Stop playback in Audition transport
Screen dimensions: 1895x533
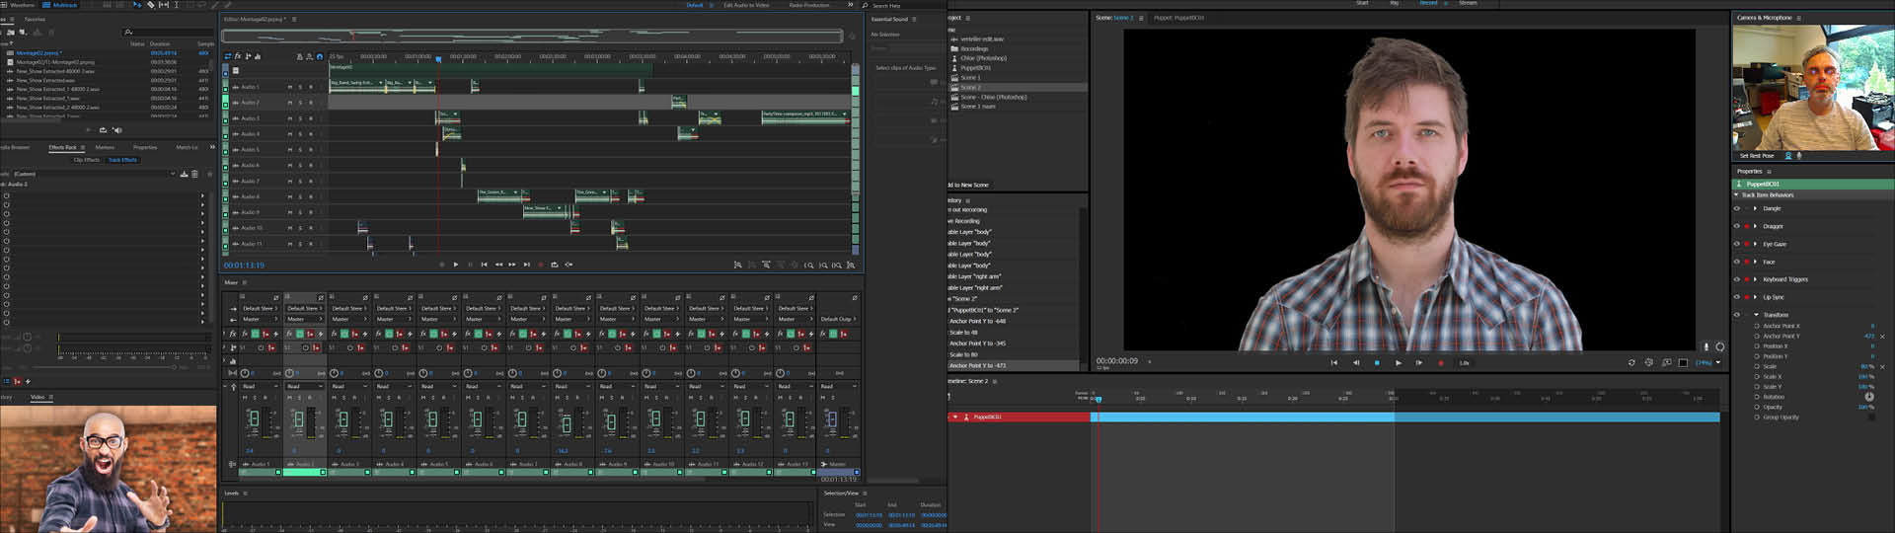pos(442,265)
